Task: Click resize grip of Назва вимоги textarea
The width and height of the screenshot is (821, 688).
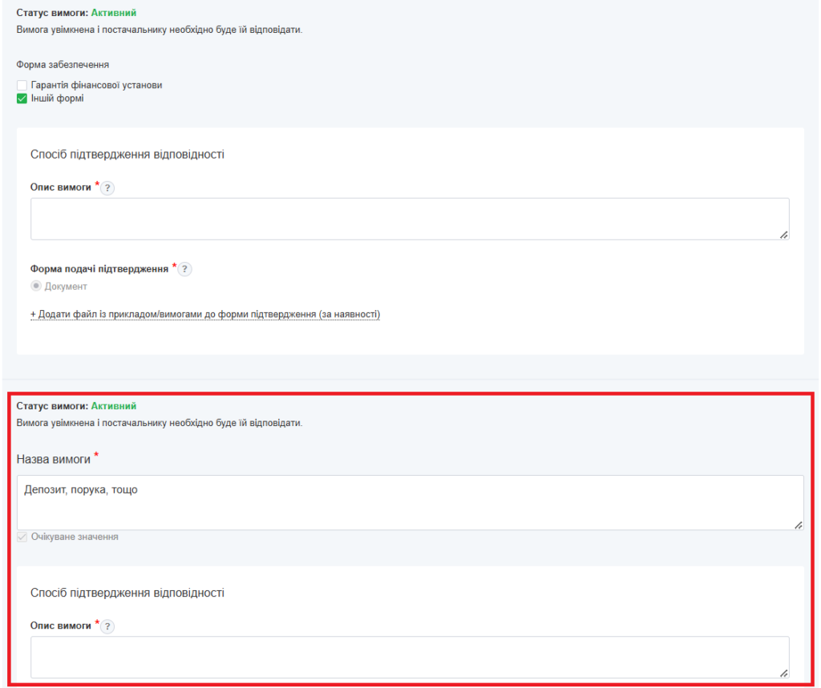Action: click(x=798, y=524)
